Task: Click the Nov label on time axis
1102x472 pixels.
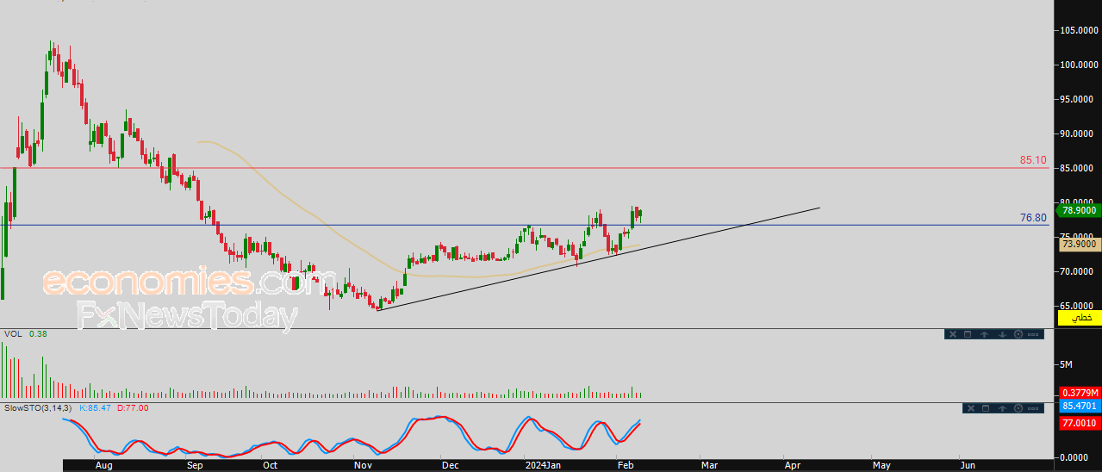Action: pos(362,465)
